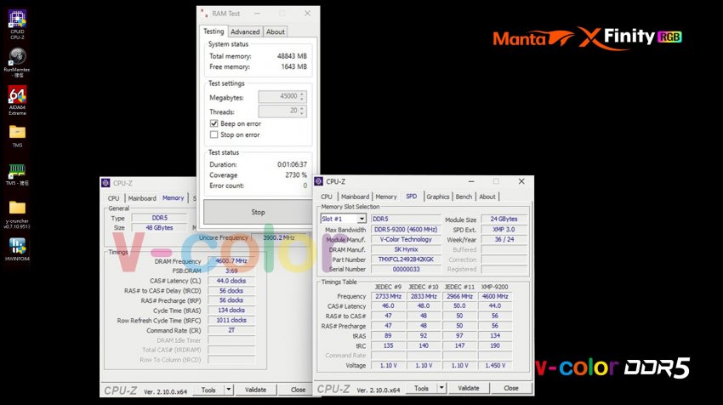Click the RAM Test title bar icon
This screenshot has width=723, height=405.
(x=202, y=14)
